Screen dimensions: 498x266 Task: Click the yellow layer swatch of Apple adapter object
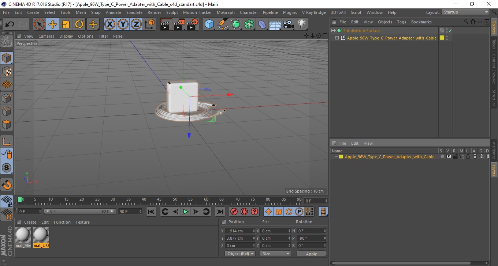tap(442, 38)
